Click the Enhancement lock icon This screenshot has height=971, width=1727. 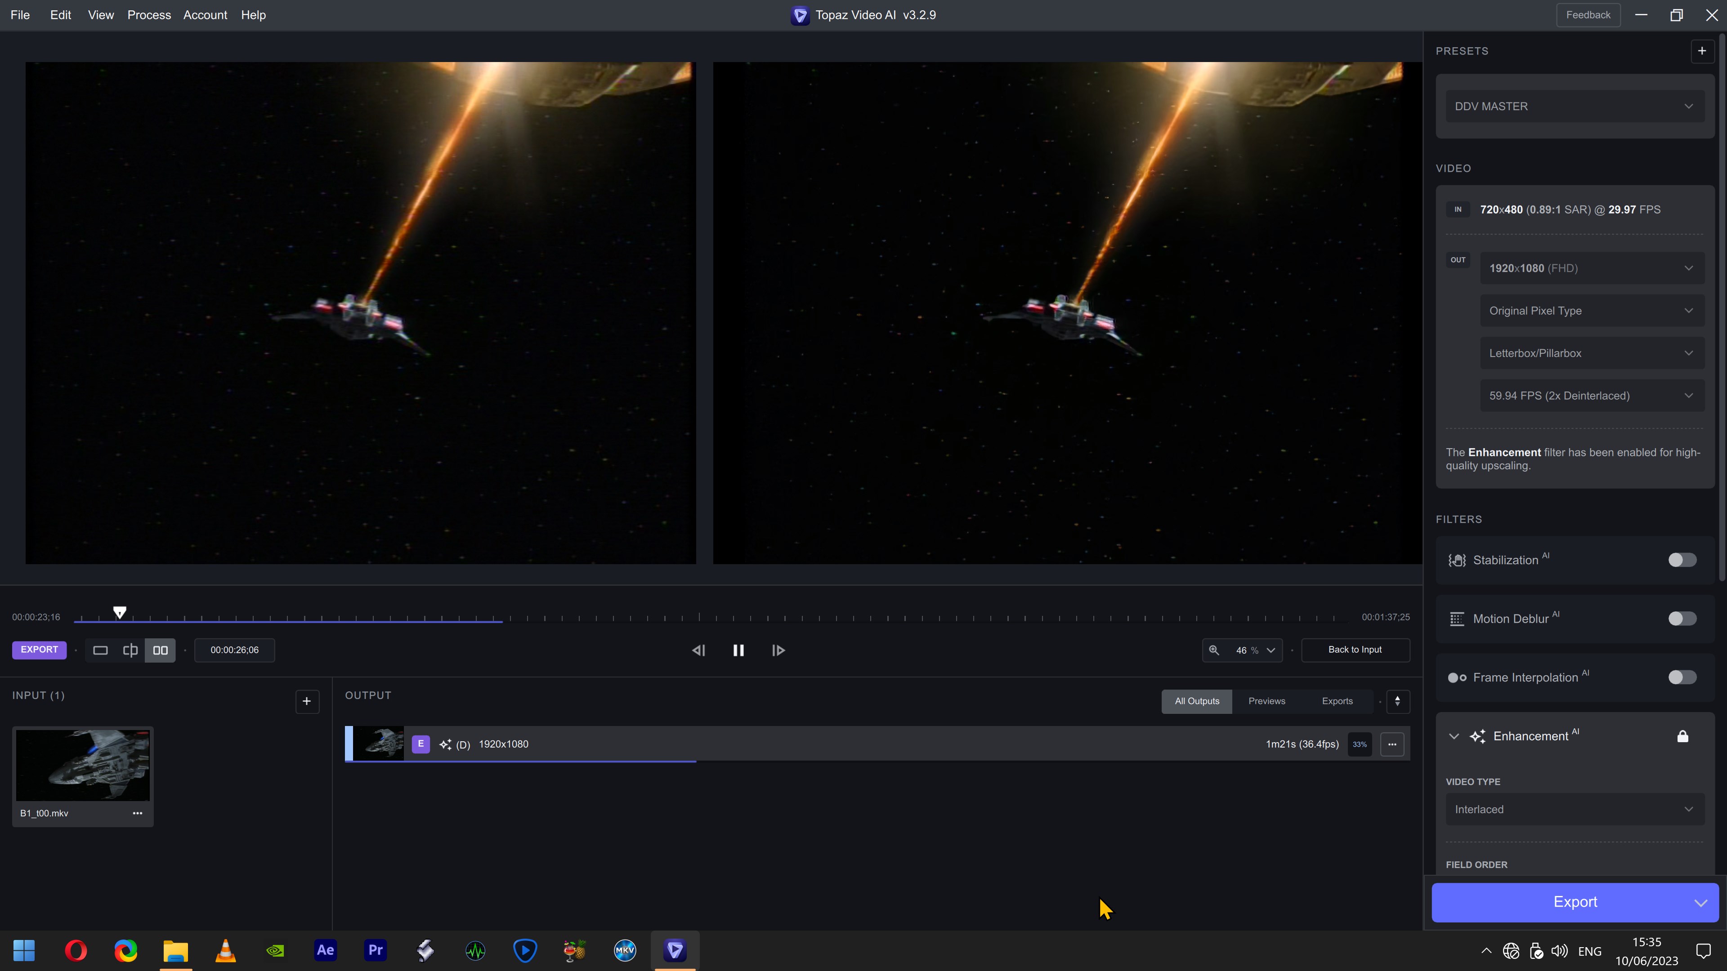coord(1682,736)
